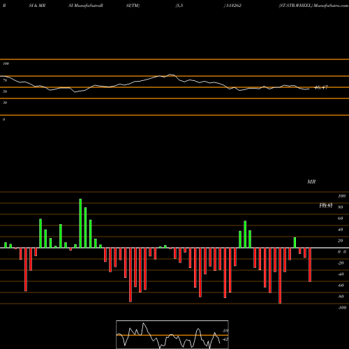
Task: Click the -80 label on the MR axis
Action: coord(341,297)
